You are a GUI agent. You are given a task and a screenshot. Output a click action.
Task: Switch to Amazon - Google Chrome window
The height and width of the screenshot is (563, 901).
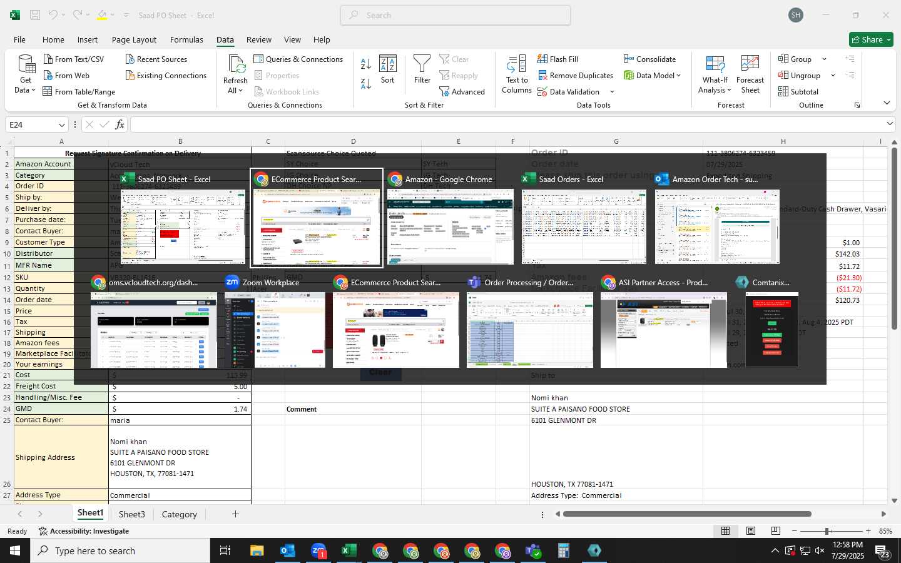450,219
